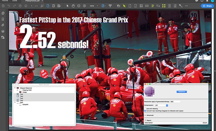Collapse the Report section
216x131 pixels.
[145, 120]
